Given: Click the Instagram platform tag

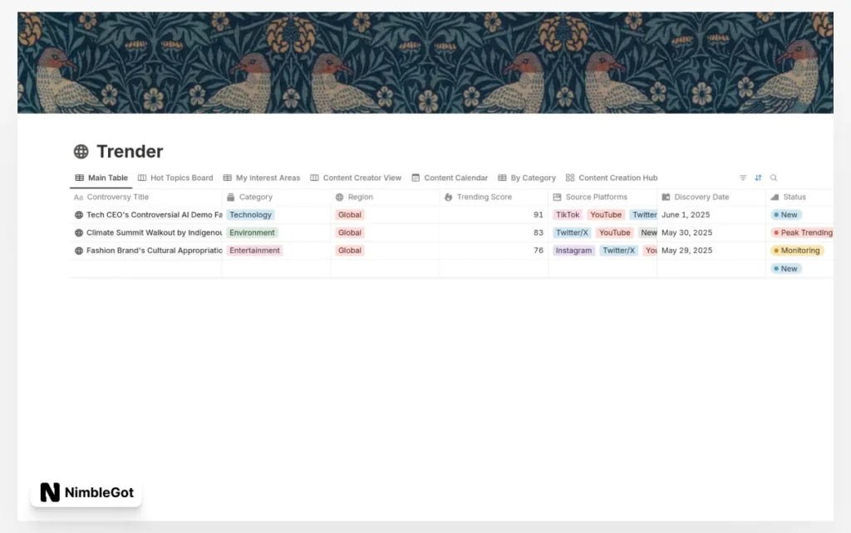Looking at the screenshot, I should coord(573,251).
